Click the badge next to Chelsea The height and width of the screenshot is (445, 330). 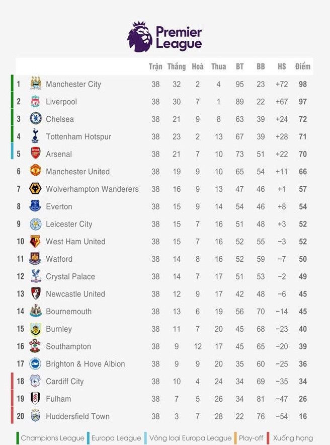tap(35, 119)
